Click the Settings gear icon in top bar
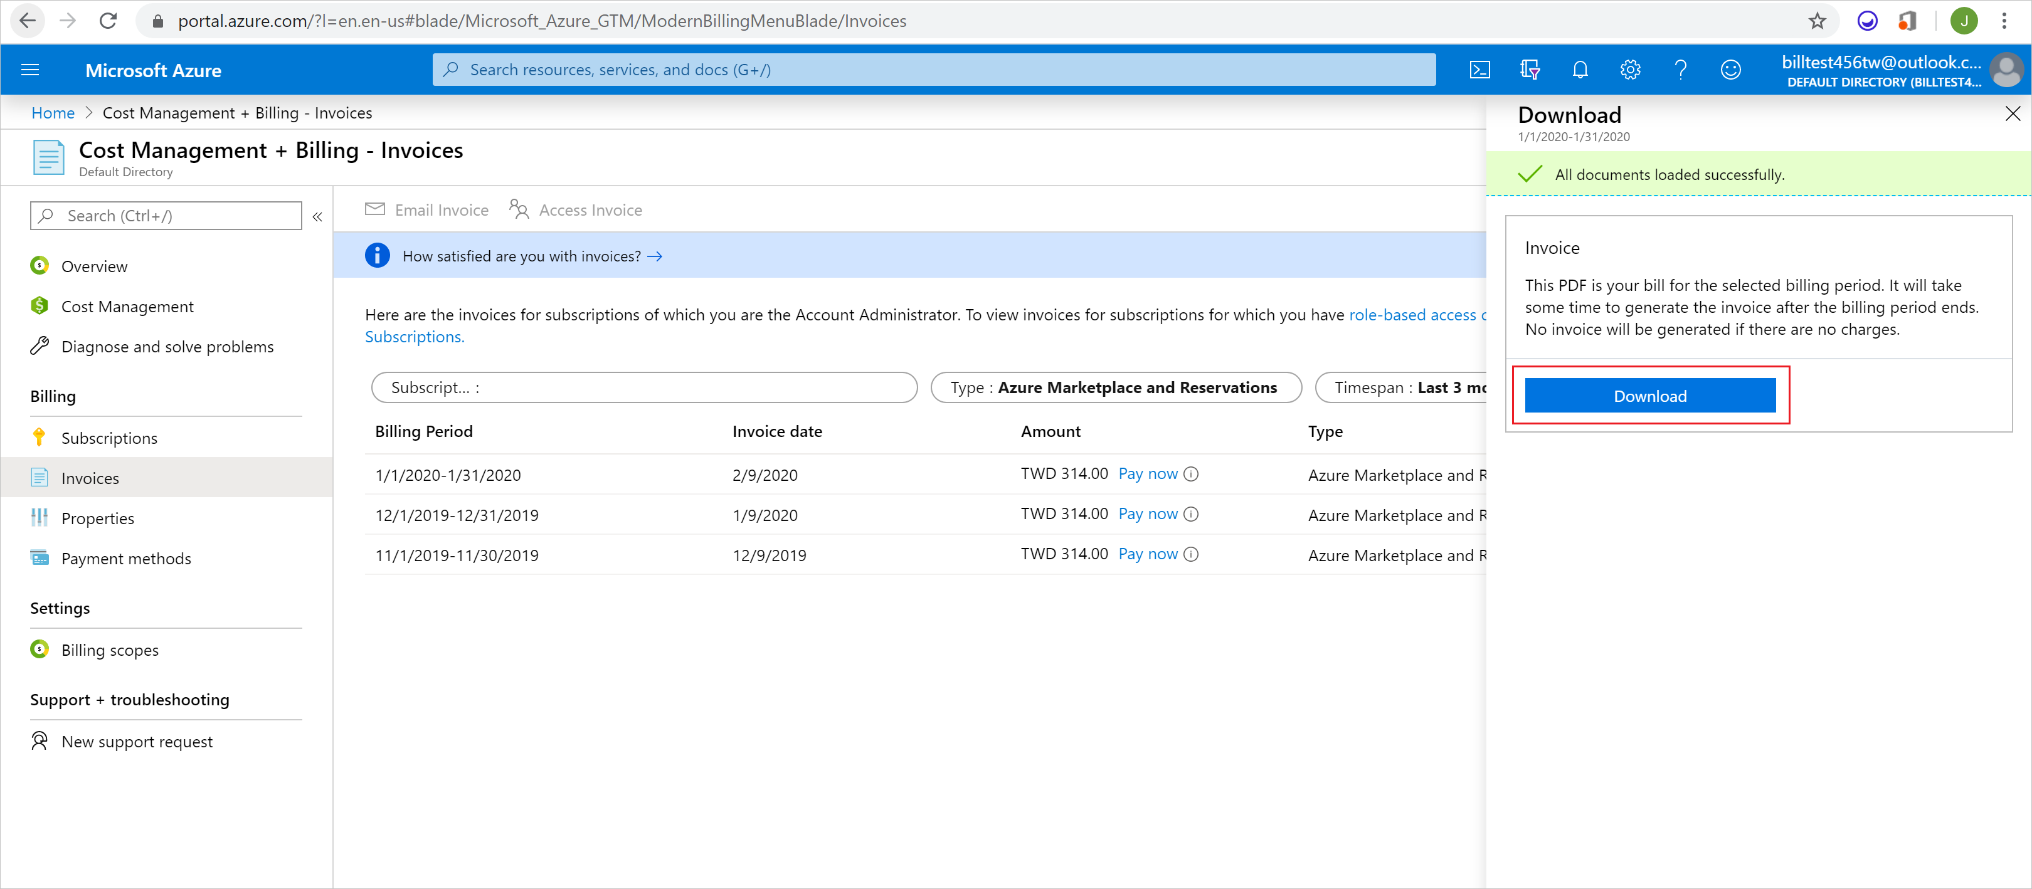The height and width of the screenshot is (889, 2032). tap(1630, 70)
